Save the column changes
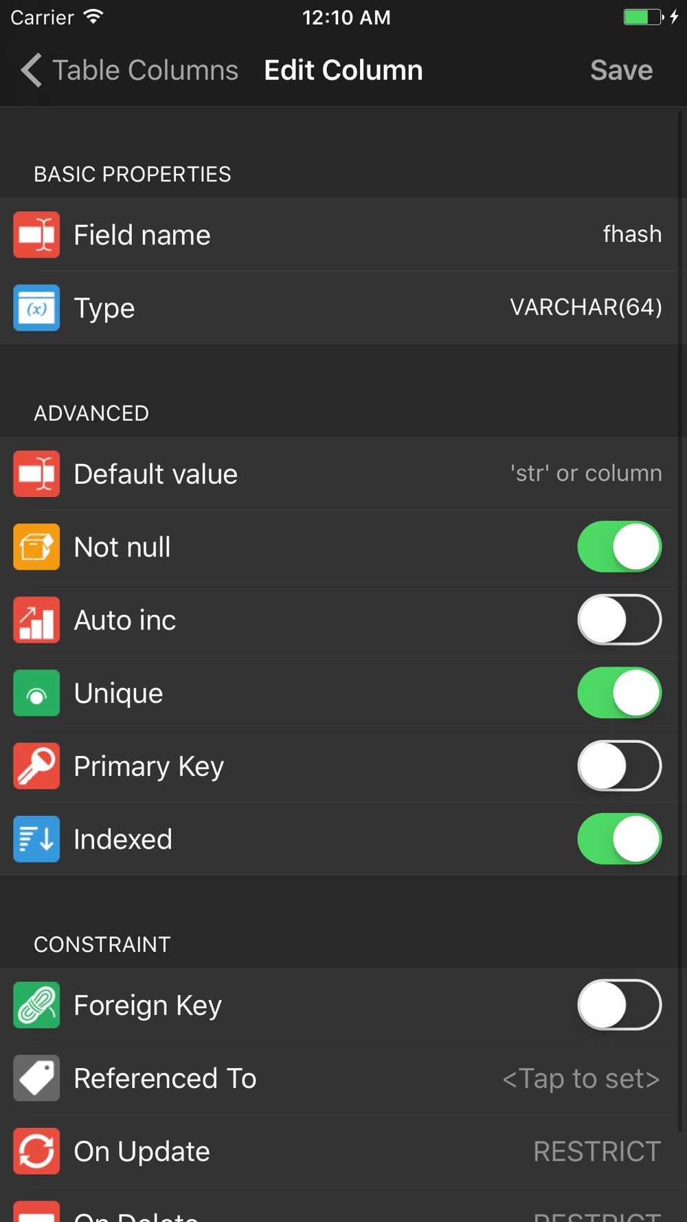The width and height of the screenshot is (687, 1222). [x=622, y=70]
